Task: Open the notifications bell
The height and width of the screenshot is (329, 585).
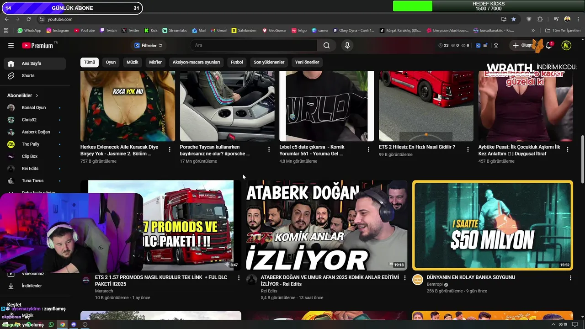Action: tap(549, 45)
